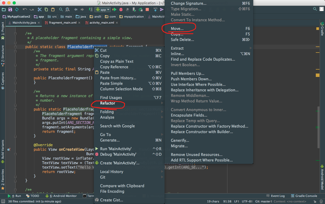
Task: Open the Gradle side panel tab
Action: [322, 29]
